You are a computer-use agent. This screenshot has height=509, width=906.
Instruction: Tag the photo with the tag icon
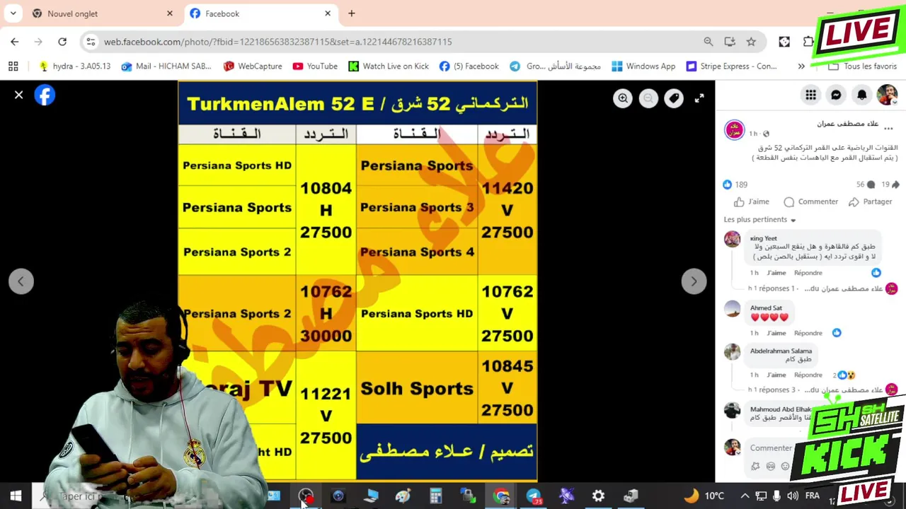[x=674, y=98]
